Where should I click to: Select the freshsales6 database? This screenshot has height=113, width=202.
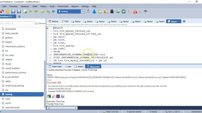point(10,29)
